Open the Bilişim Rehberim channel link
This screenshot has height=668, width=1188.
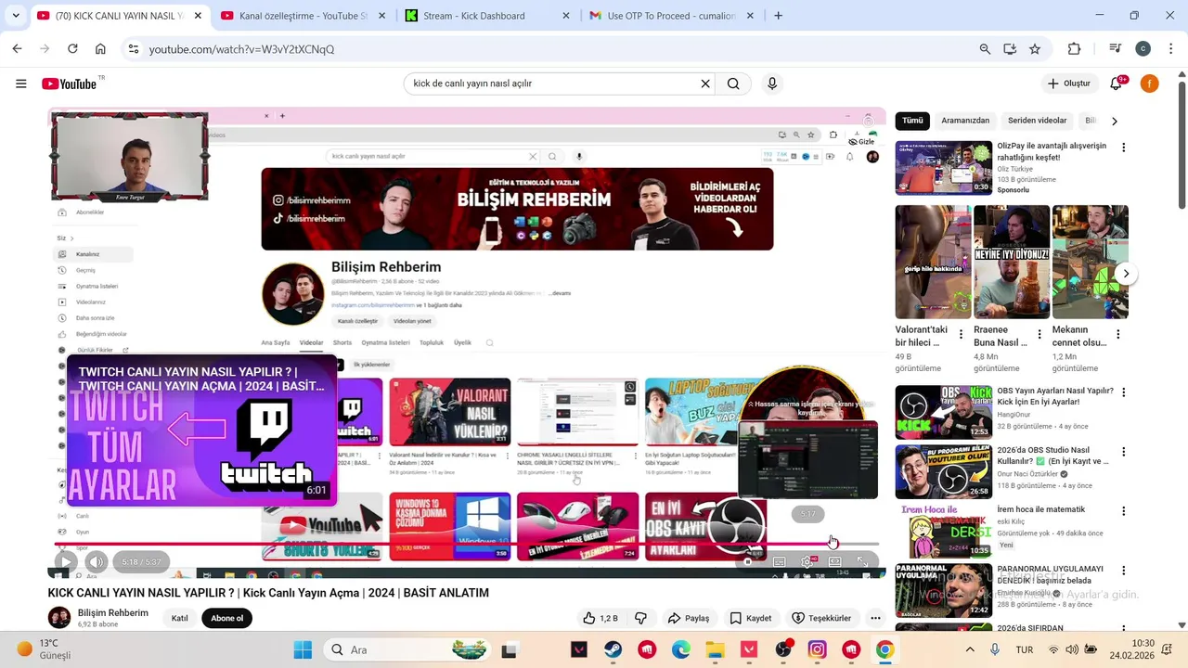113,612
